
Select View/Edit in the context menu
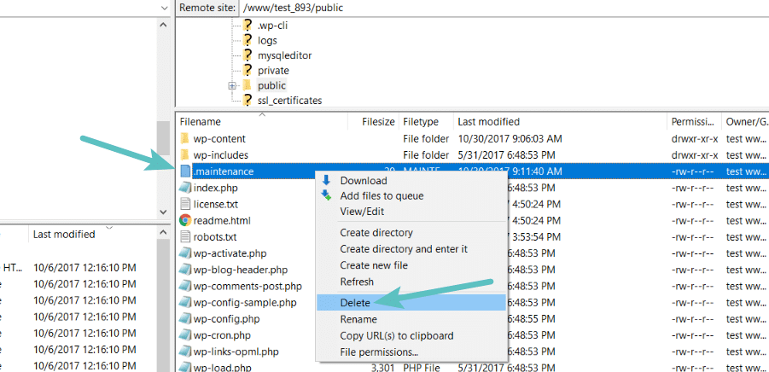pos(362,212)
